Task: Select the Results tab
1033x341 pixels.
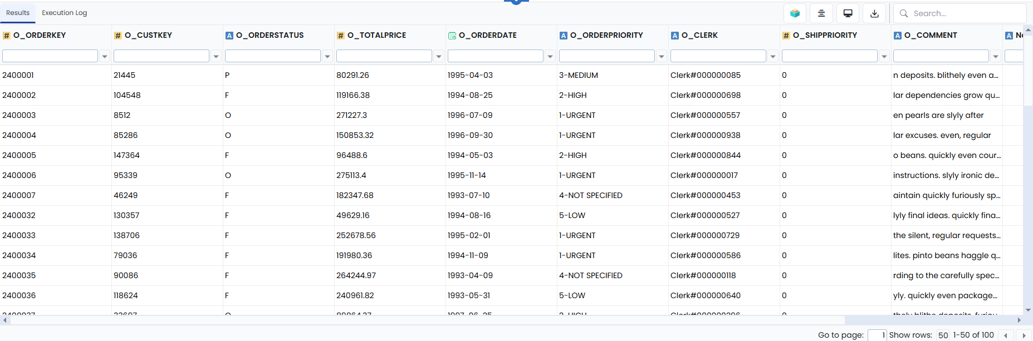Action: point(18,13)
